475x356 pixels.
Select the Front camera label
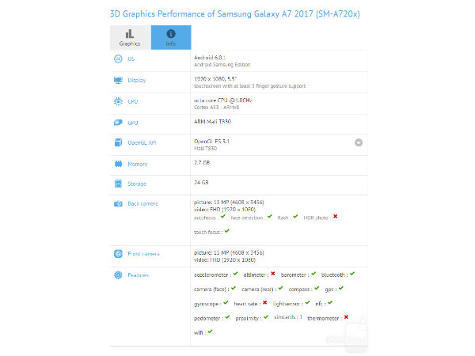click(143, 254)
